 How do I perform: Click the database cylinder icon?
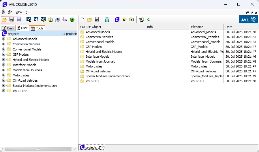pos(107,20)
